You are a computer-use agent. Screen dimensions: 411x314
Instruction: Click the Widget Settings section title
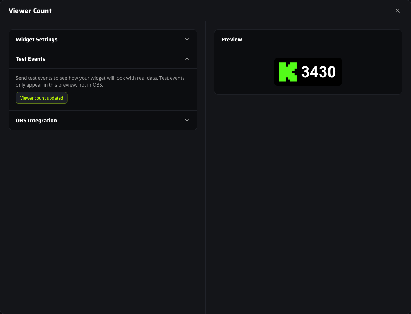(x=37, y=39)
